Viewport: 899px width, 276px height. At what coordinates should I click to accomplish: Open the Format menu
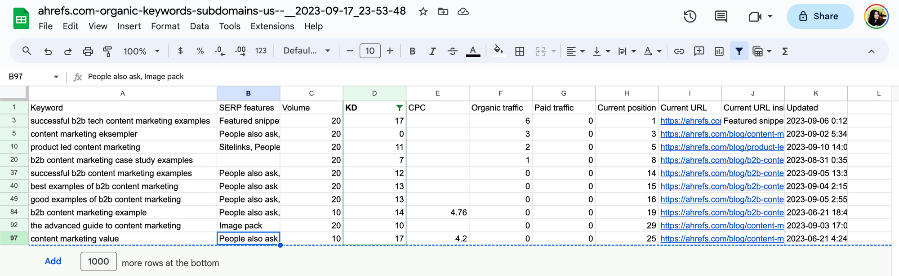[165, 26]
